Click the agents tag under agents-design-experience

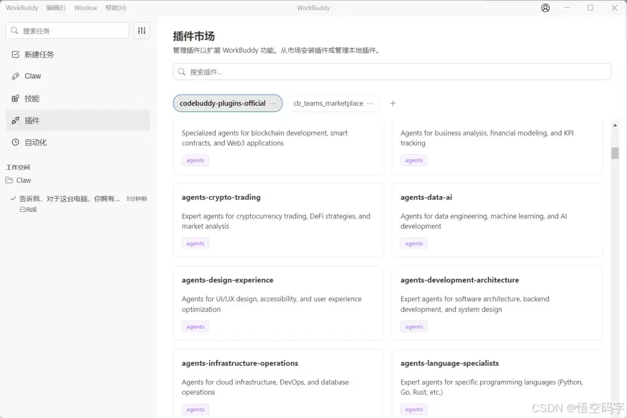click(195, 327)
